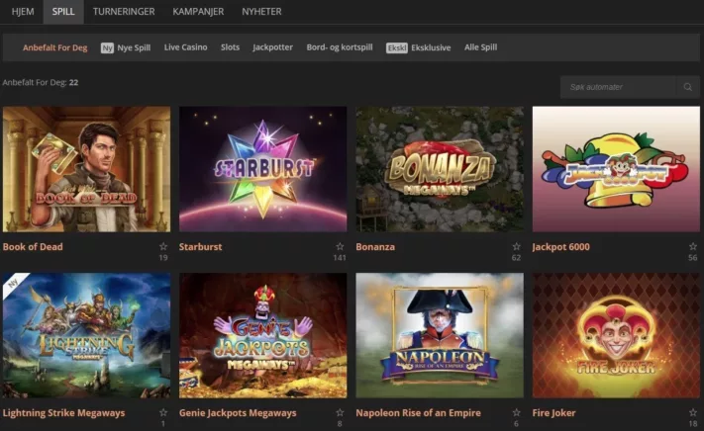
Task: Launch Genie Jackpots Megaways thumbnail
Action: point(263,335)
